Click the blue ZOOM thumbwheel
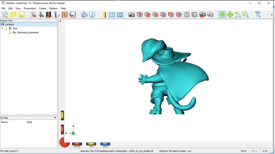The height and width of the screenshot is (154, 275). coord(105,144)
